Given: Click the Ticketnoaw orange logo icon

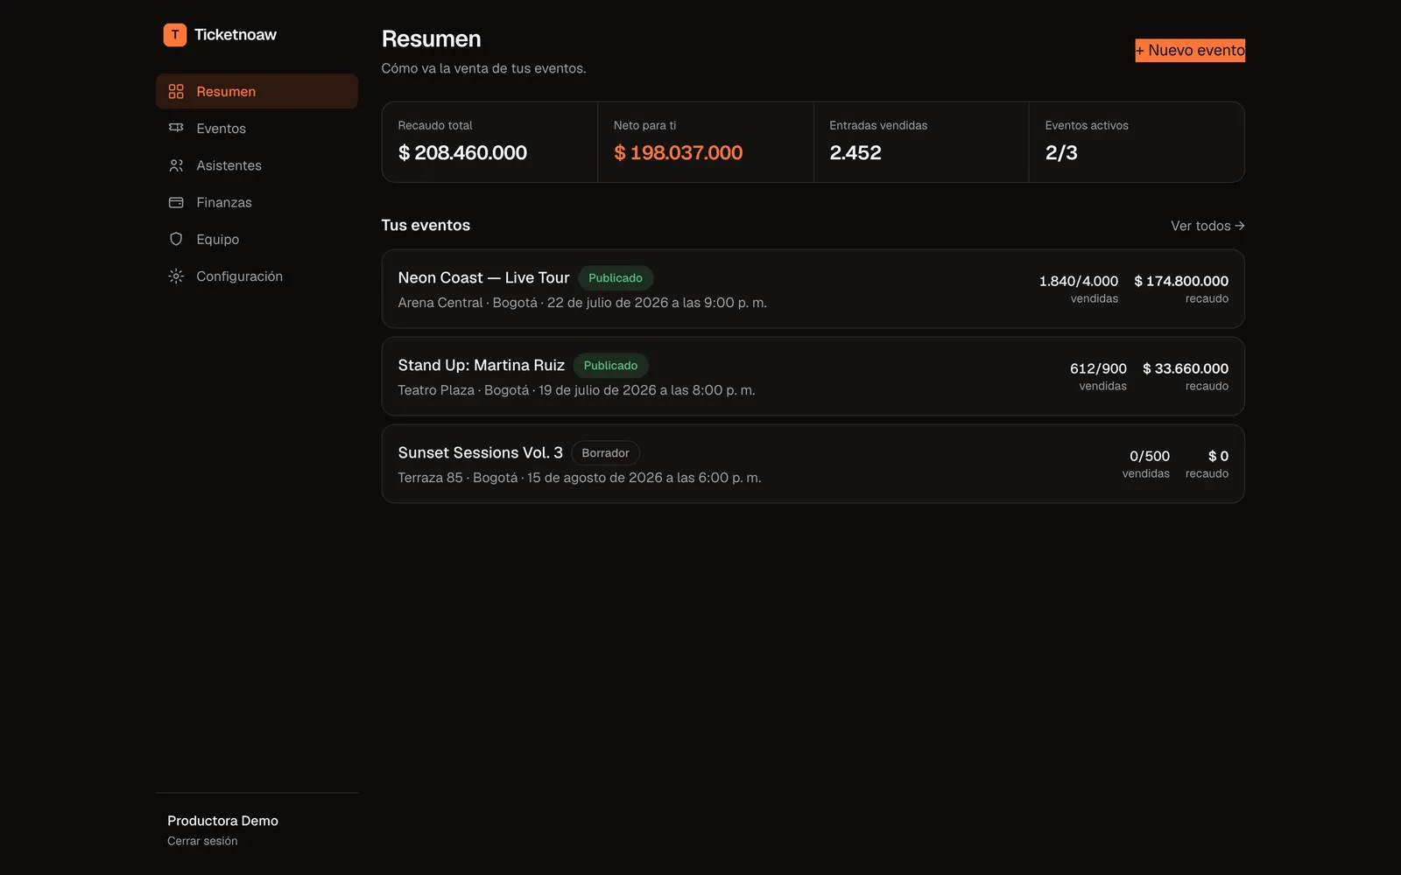Looking at the screenshot, I should (175, 35).
